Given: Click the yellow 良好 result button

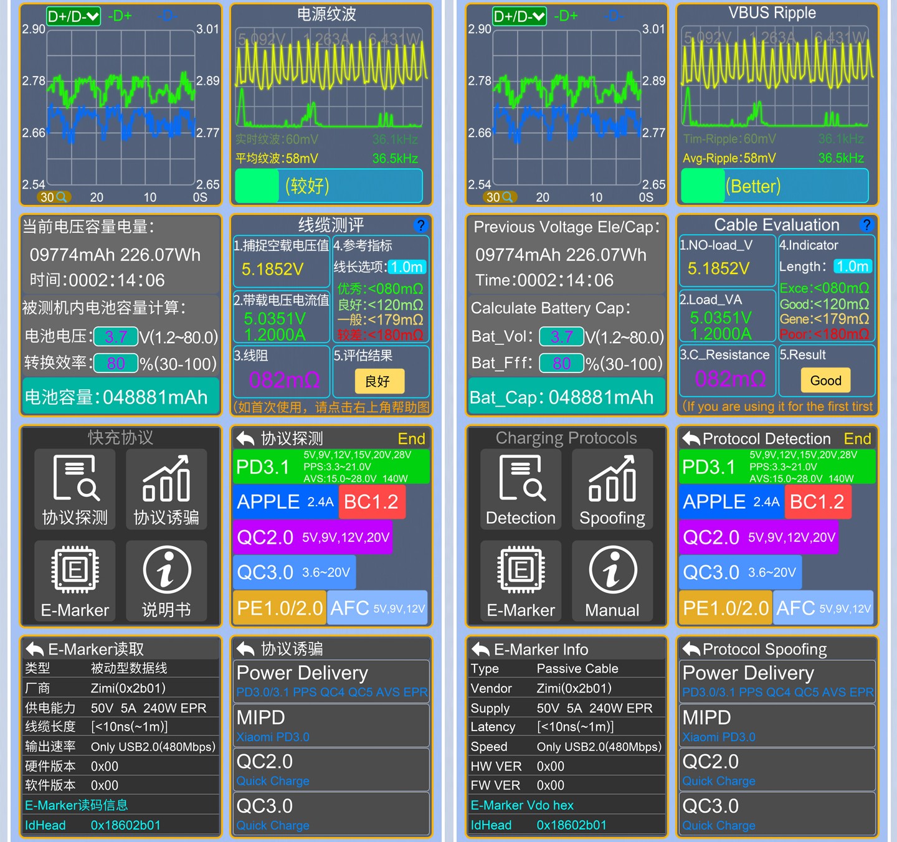Looking at the screenshot, I should pyautogui.click(x=380, y=381).
